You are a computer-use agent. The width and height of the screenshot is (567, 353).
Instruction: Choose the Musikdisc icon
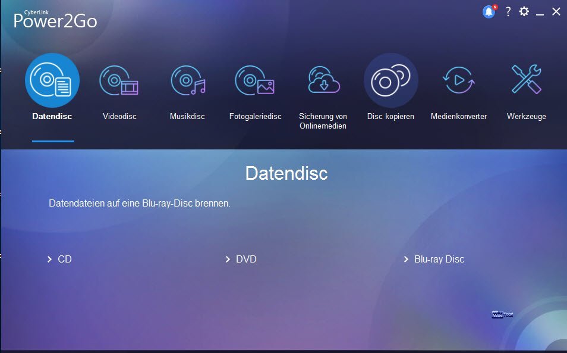(x=188, y=80)
